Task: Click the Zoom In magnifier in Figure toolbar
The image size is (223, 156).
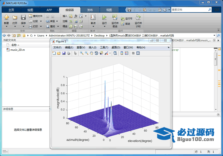Action: 82,53
